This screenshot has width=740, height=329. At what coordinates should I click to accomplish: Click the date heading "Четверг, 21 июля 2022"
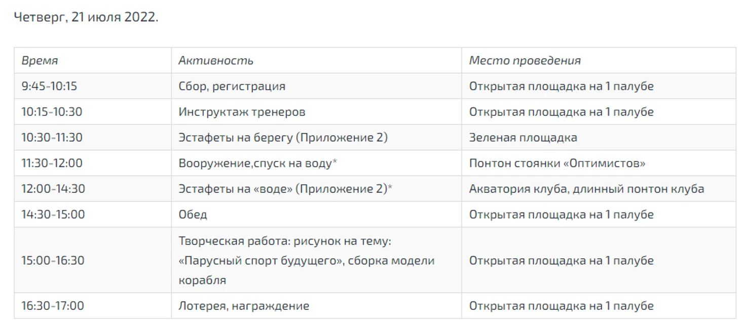(86, 17)
